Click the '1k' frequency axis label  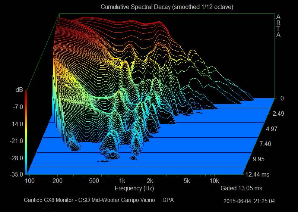point(122,181)
